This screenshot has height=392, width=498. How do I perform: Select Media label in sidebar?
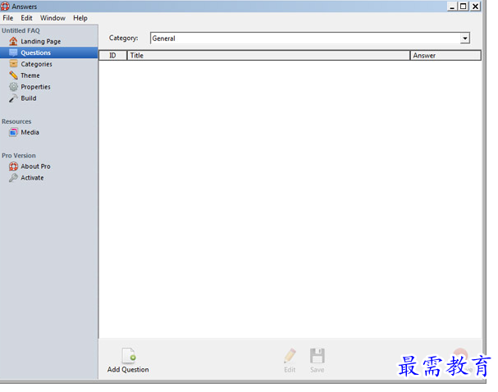tap(30, 132)
